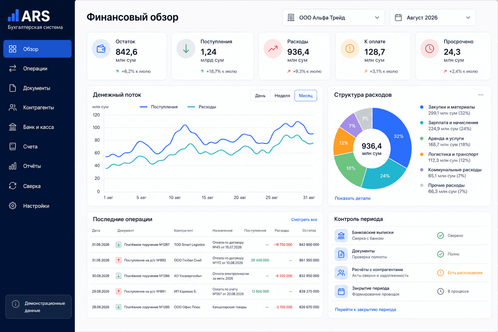Click the Показать детали link
The width and height of the screenshot is (498, 332).
pyautogui.click(x=352, y=198)
